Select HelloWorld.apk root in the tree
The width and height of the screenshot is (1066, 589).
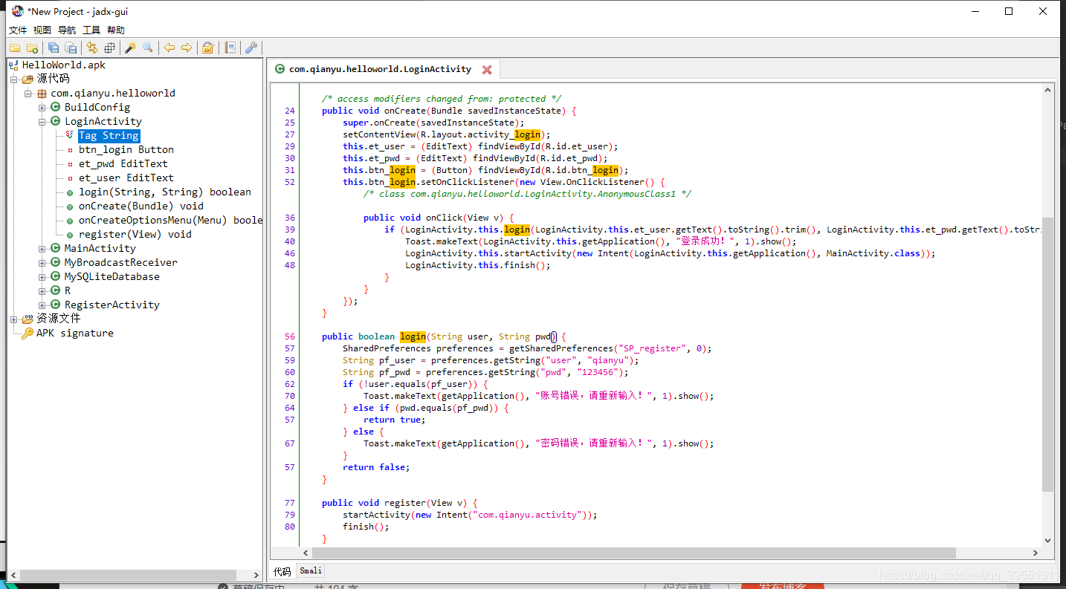click(x=64, y=65)
